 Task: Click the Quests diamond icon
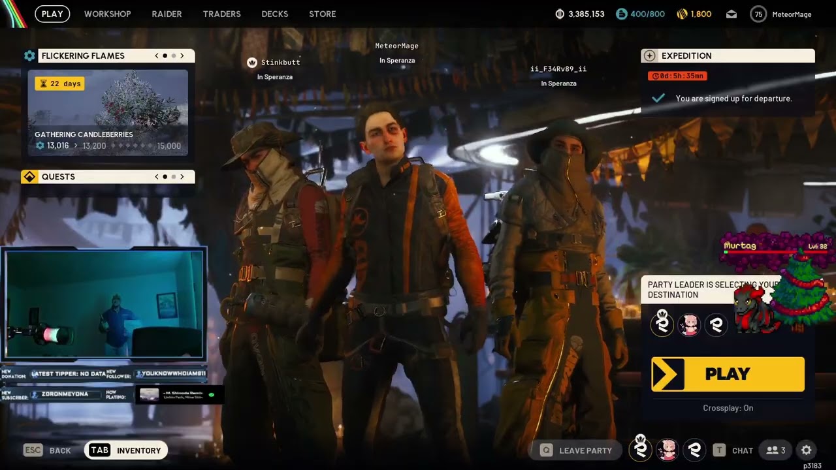tap(29, 177)
